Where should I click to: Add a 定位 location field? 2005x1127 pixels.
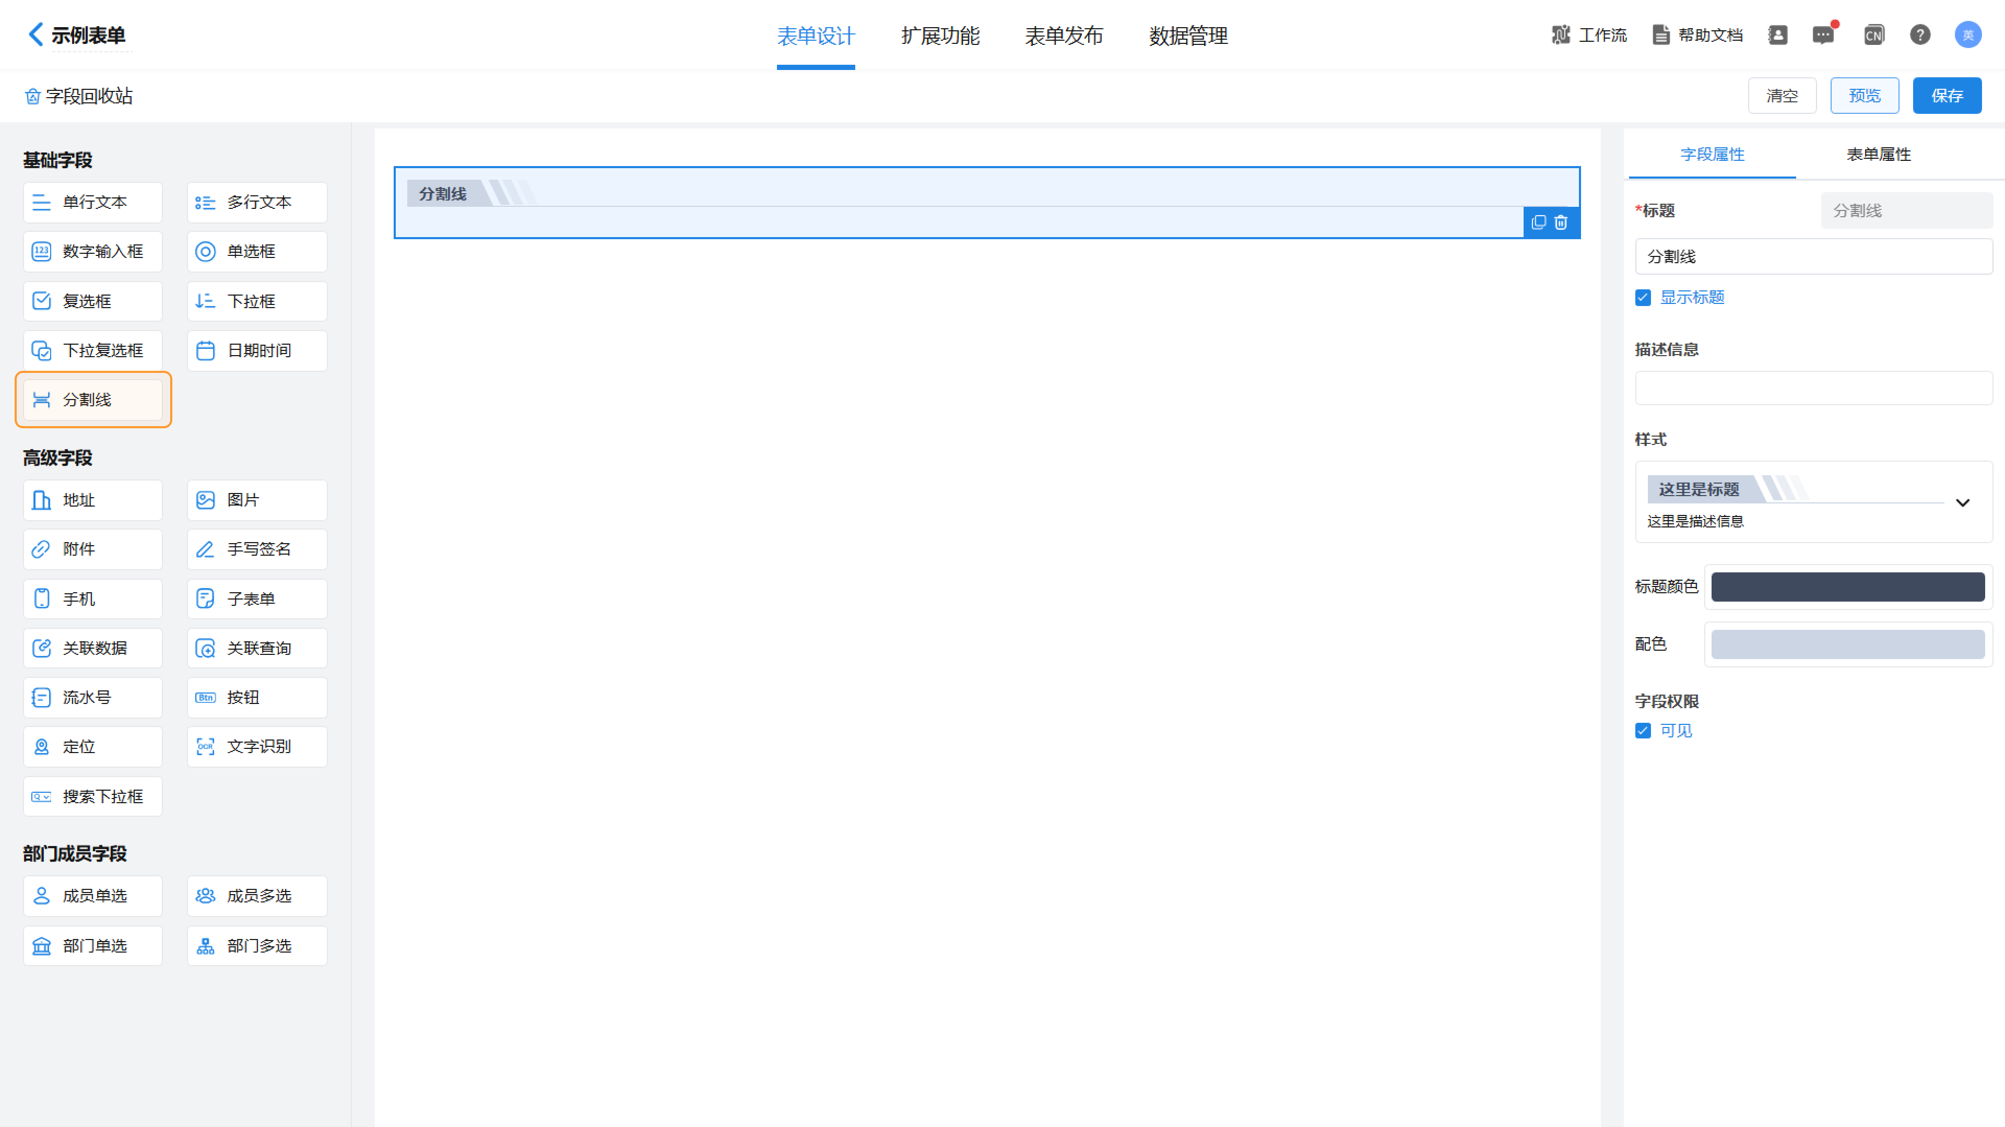click(x=92, y=746)
